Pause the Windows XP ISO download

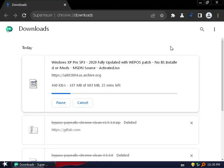coord(61,103)
